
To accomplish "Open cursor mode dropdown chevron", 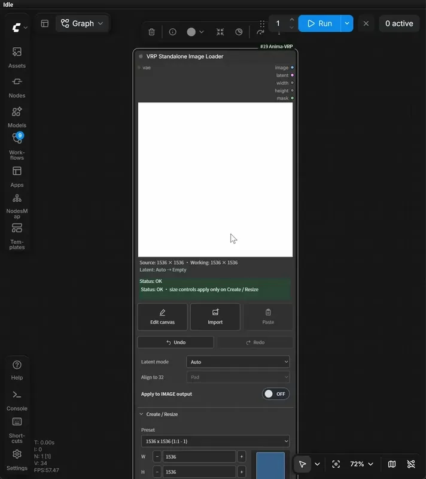I will (x=317, y=464).
